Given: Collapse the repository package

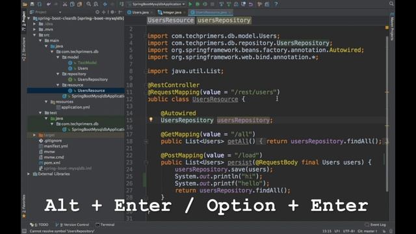Looking at the screenshot, I should tap(58, 74).
